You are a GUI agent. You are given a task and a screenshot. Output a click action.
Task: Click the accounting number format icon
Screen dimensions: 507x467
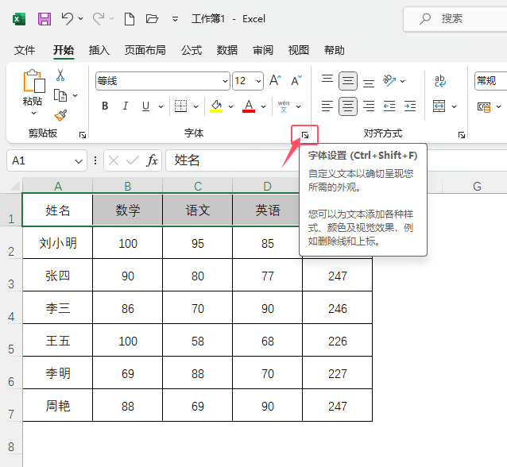(x=484, y=106)
